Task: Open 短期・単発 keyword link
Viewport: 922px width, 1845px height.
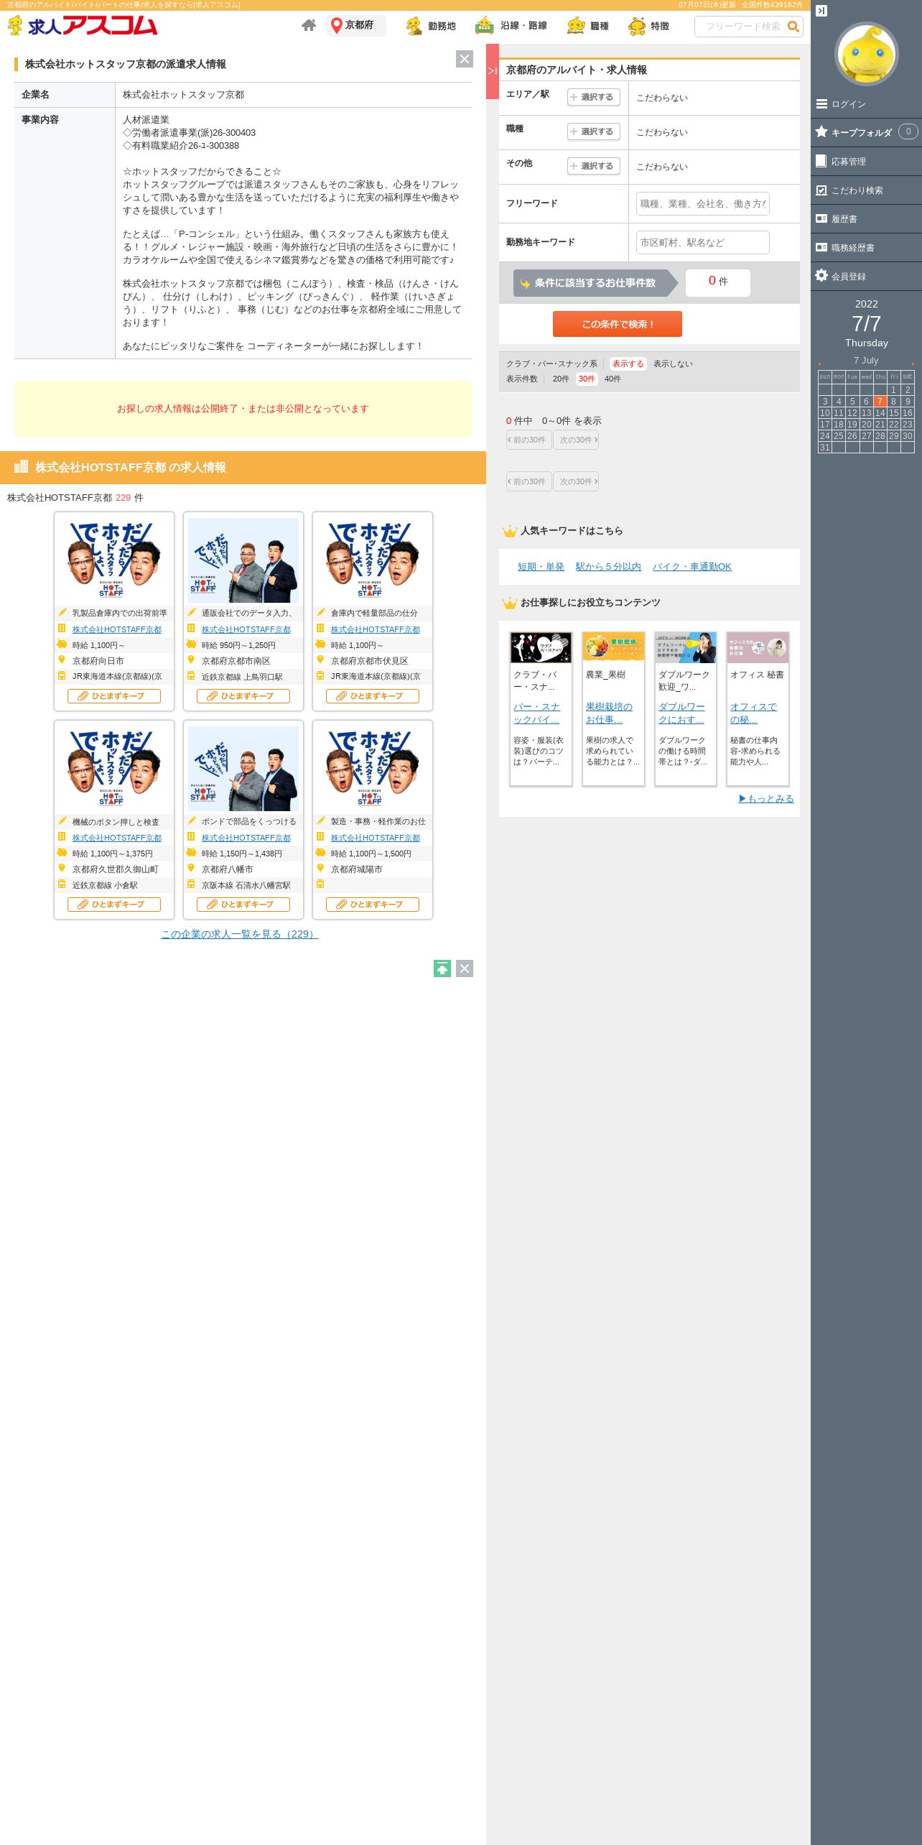Action: pos(541,567)
